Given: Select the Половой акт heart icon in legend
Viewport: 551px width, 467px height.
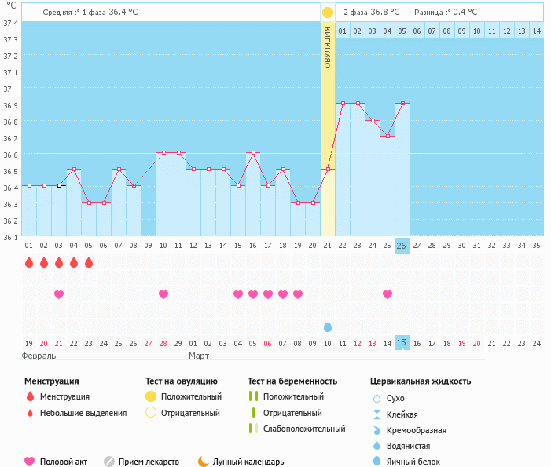Looking at the screenshot, I should click(x=30, y=462).
